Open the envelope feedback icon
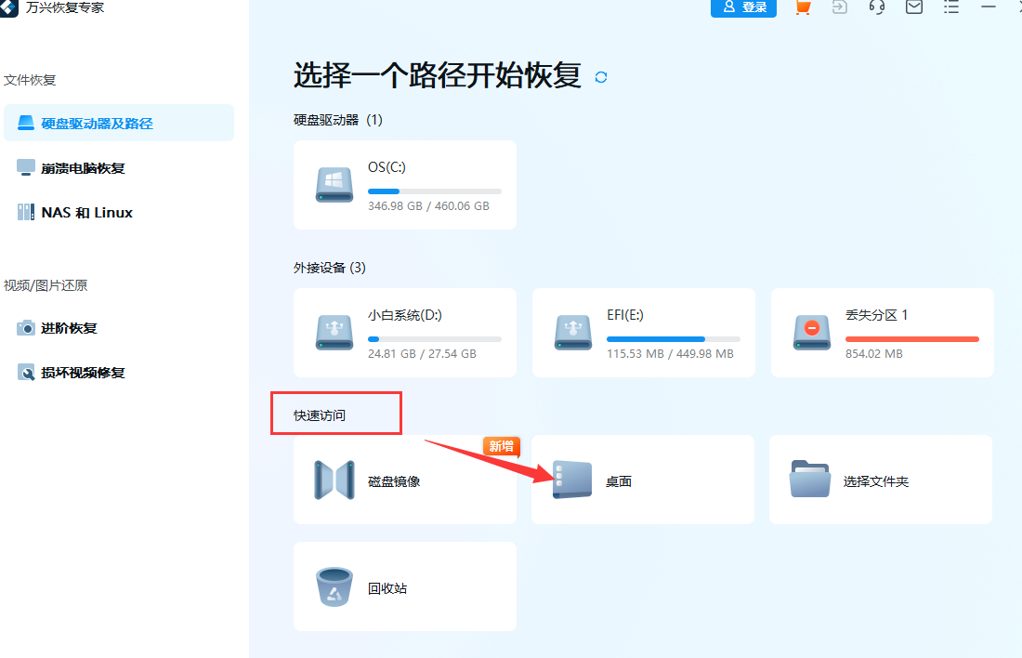This screenshot has height=658, width=1022. coord(913,8)
